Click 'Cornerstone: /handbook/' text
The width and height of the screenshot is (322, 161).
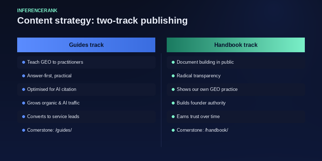(203, 130)
